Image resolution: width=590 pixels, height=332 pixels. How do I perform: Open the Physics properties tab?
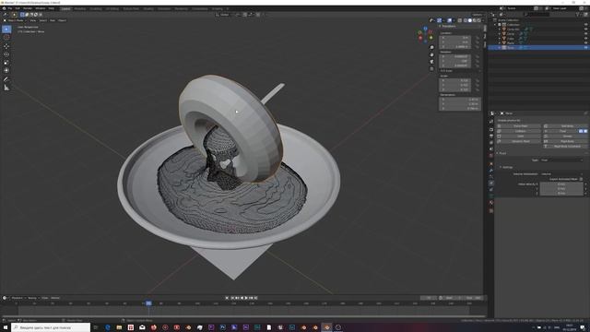(x=491, y=183)
